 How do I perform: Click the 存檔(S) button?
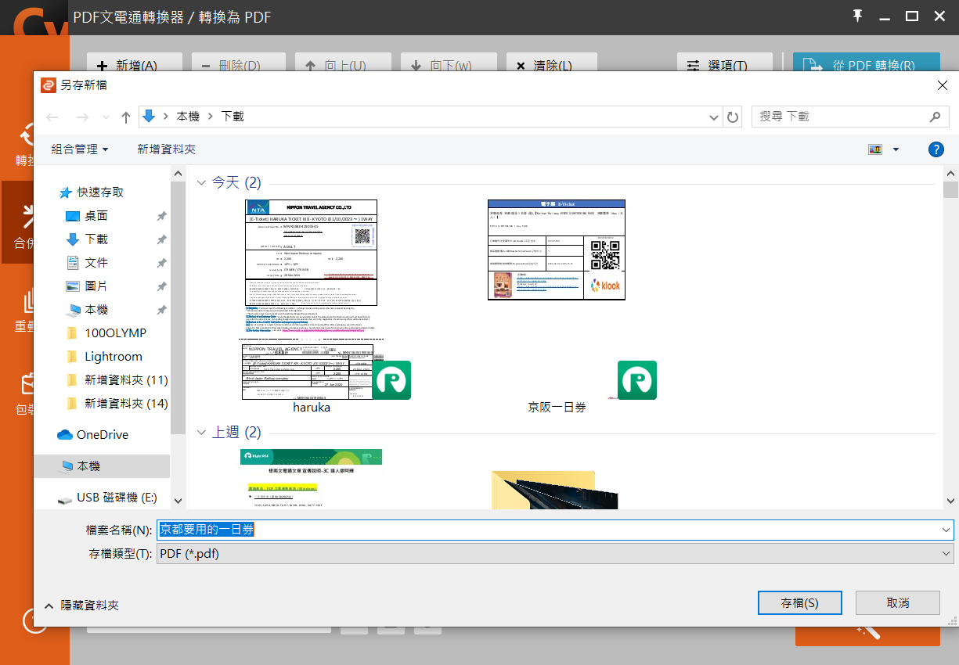(799, 602)
